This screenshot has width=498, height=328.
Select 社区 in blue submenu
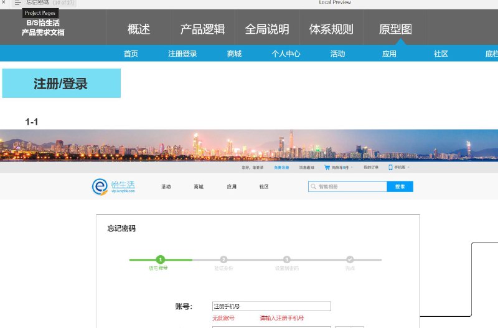pyautogui.click(x=441, y=54)
